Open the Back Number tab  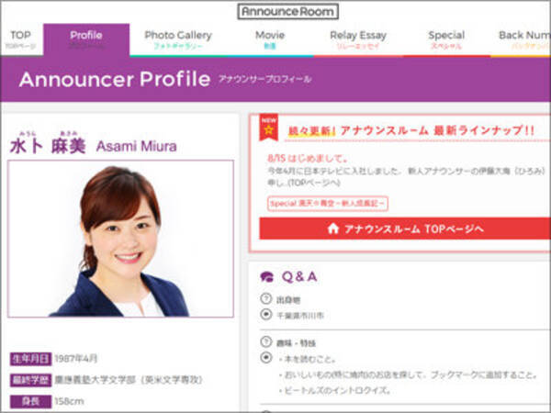tap(521, 39)
